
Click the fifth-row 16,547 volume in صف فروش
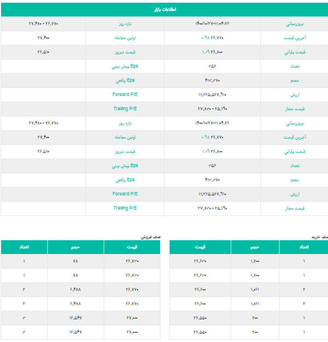(75, 318)
